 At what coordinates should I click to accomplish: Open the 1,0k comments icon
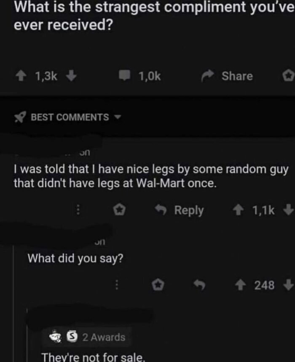(125, 76)
